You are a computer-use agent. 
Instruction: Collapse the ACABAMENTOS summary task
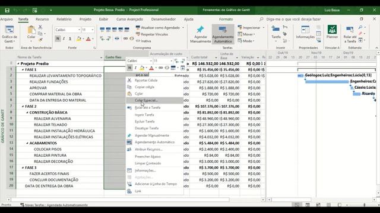pos(27,143)
